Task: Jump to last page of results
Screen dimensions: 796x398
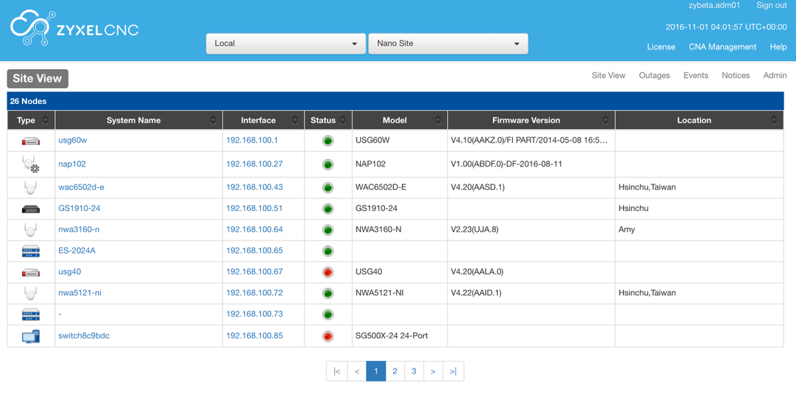Action: (x=453, y=371)
